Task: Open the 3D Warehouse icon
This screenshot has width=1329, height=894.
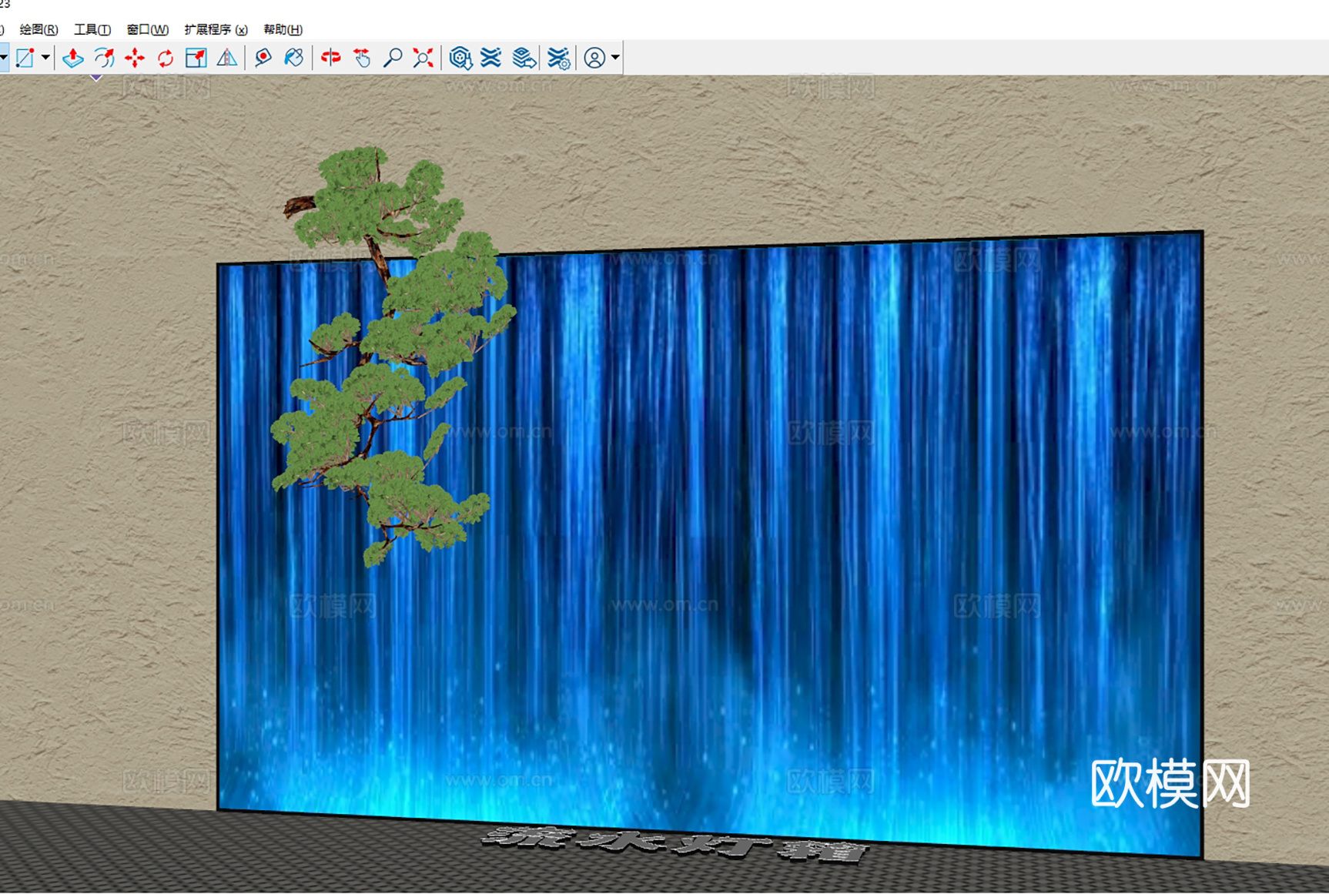Action: [x=460, y=58]
